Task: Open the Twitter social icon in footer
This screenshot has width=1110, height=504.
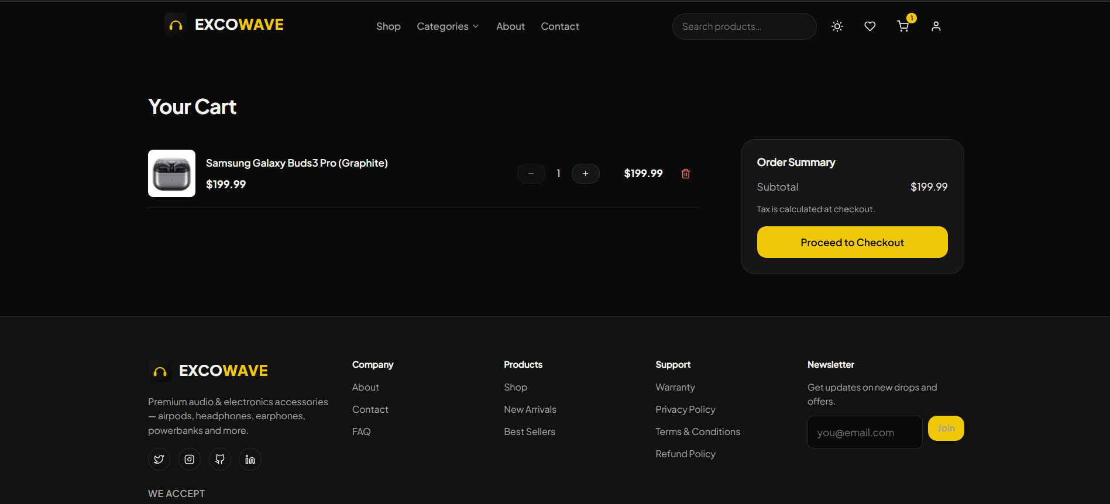Action: coord(159,460)
